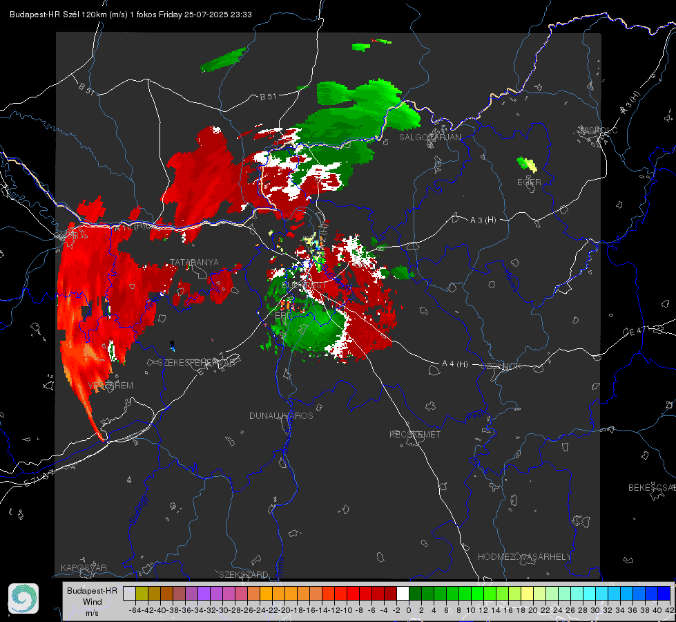Click the BUDAPEST label on the map
Viewport: 676px width, 622px height.
tap(304, 285)
